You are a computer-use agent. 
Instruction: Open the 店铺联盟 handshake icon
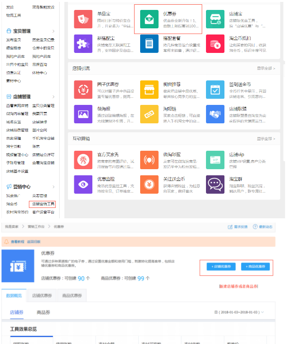click(215, 114)
